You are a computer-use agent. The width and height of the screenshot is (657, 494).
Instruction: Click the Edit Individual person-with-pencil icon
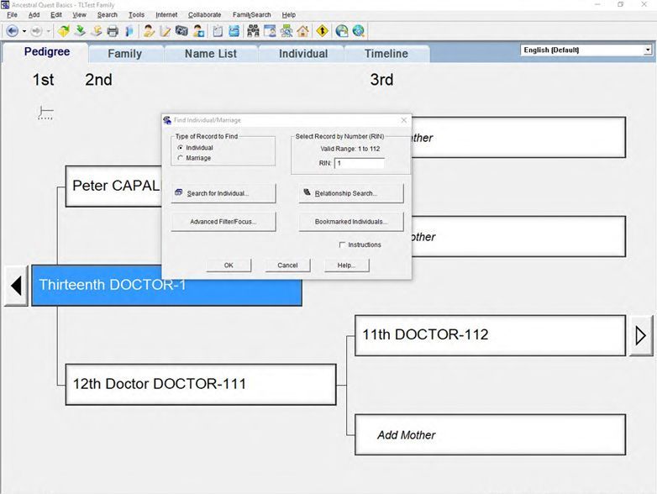(x=149, y=31)
